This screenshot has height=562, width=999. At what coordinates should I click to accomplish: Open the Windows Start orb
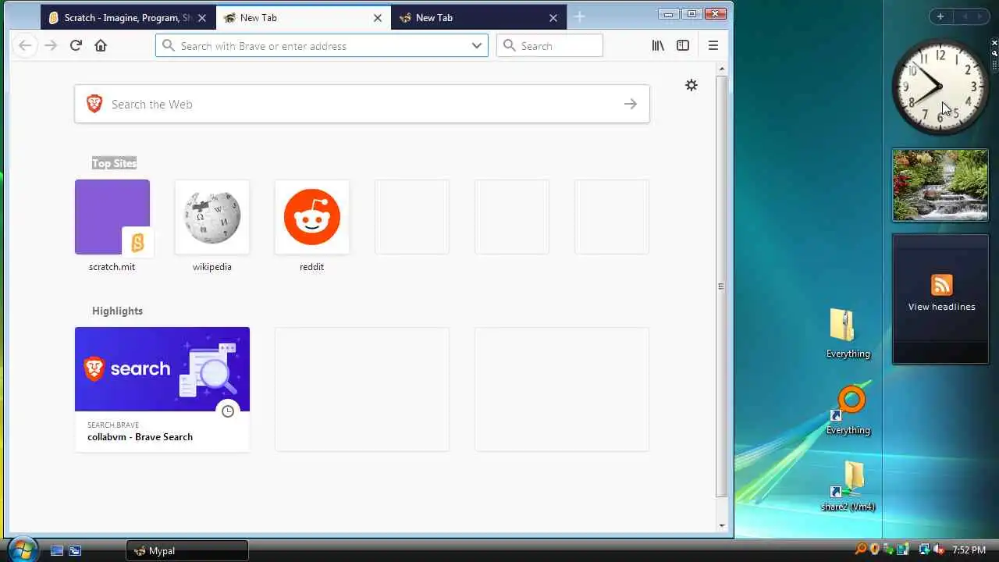click(22, 549)
